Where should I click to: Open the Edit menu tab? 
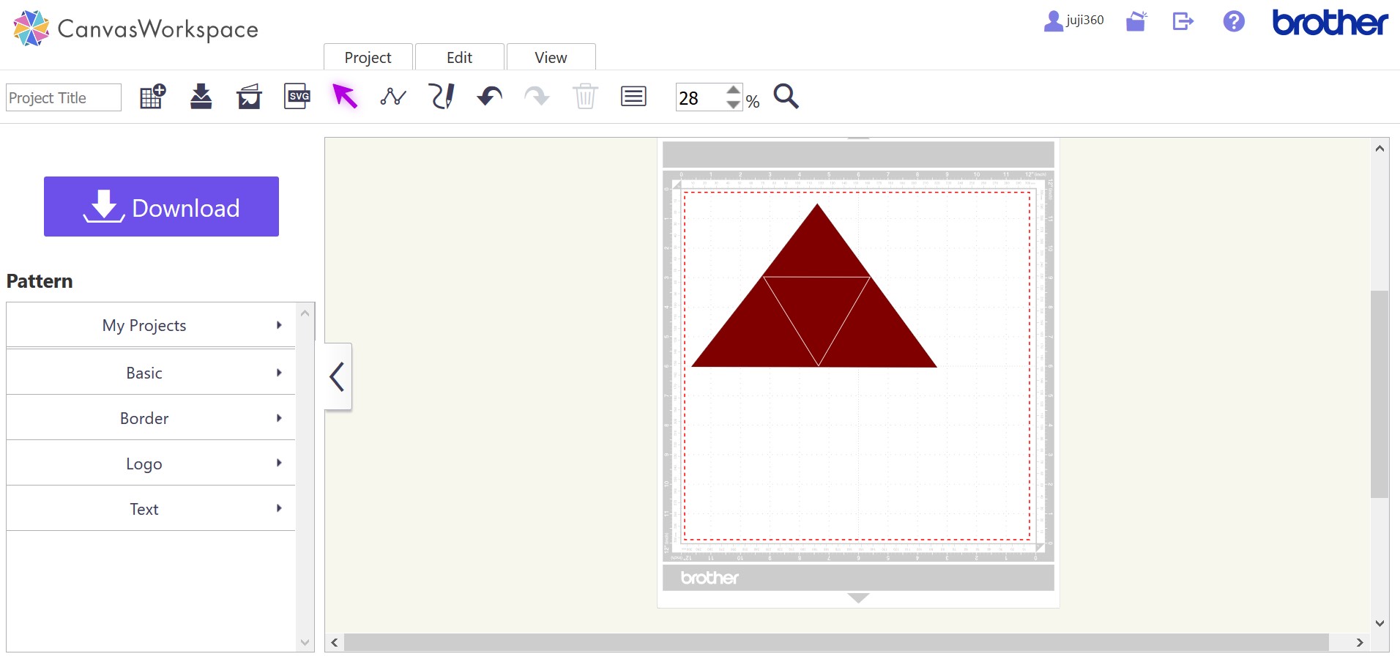pyautogui.click(x=460, y=57)
